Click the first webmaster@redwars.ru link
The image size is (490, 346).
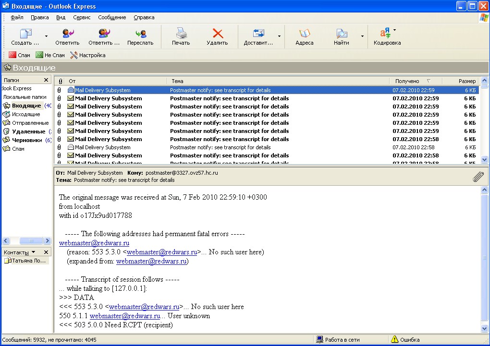tap(94, 243)
